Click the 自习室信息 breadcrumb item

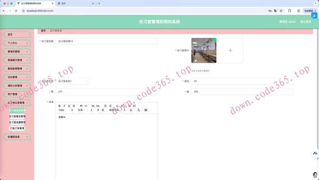(x=56, y=31)
